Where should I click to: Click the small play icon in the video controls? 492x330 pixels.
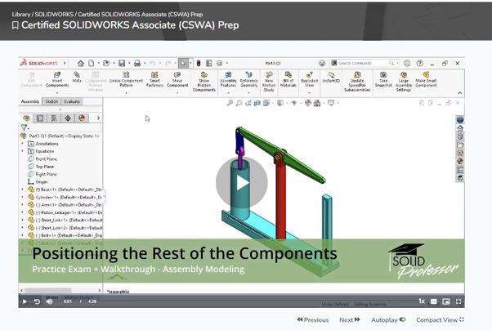(x=25, y=301)
